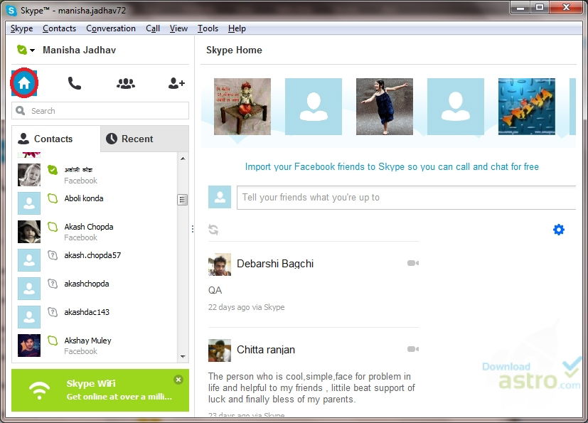Click the Recent tab clock icon
The image size is (588, 423).
tap(112, 139)
